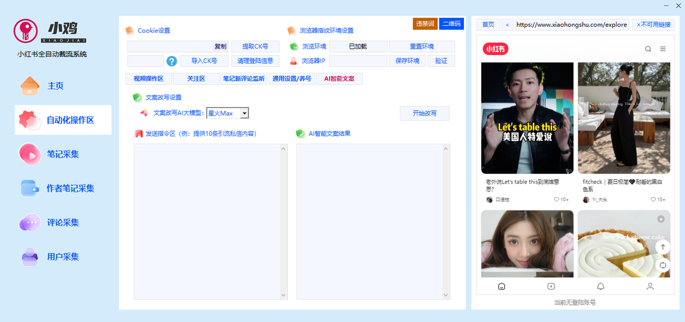Open the New York cheese cake thumbnail

(624, 244)
